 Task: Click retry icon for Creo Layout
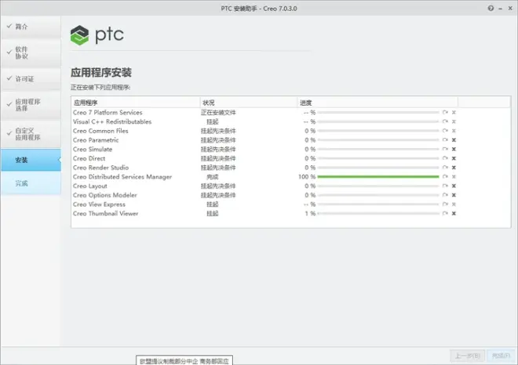click(445, 186)
